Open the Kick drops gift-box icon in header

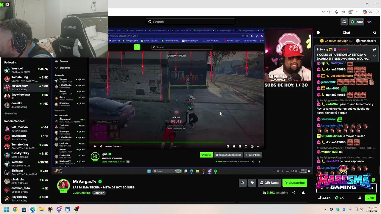[344, 22]
